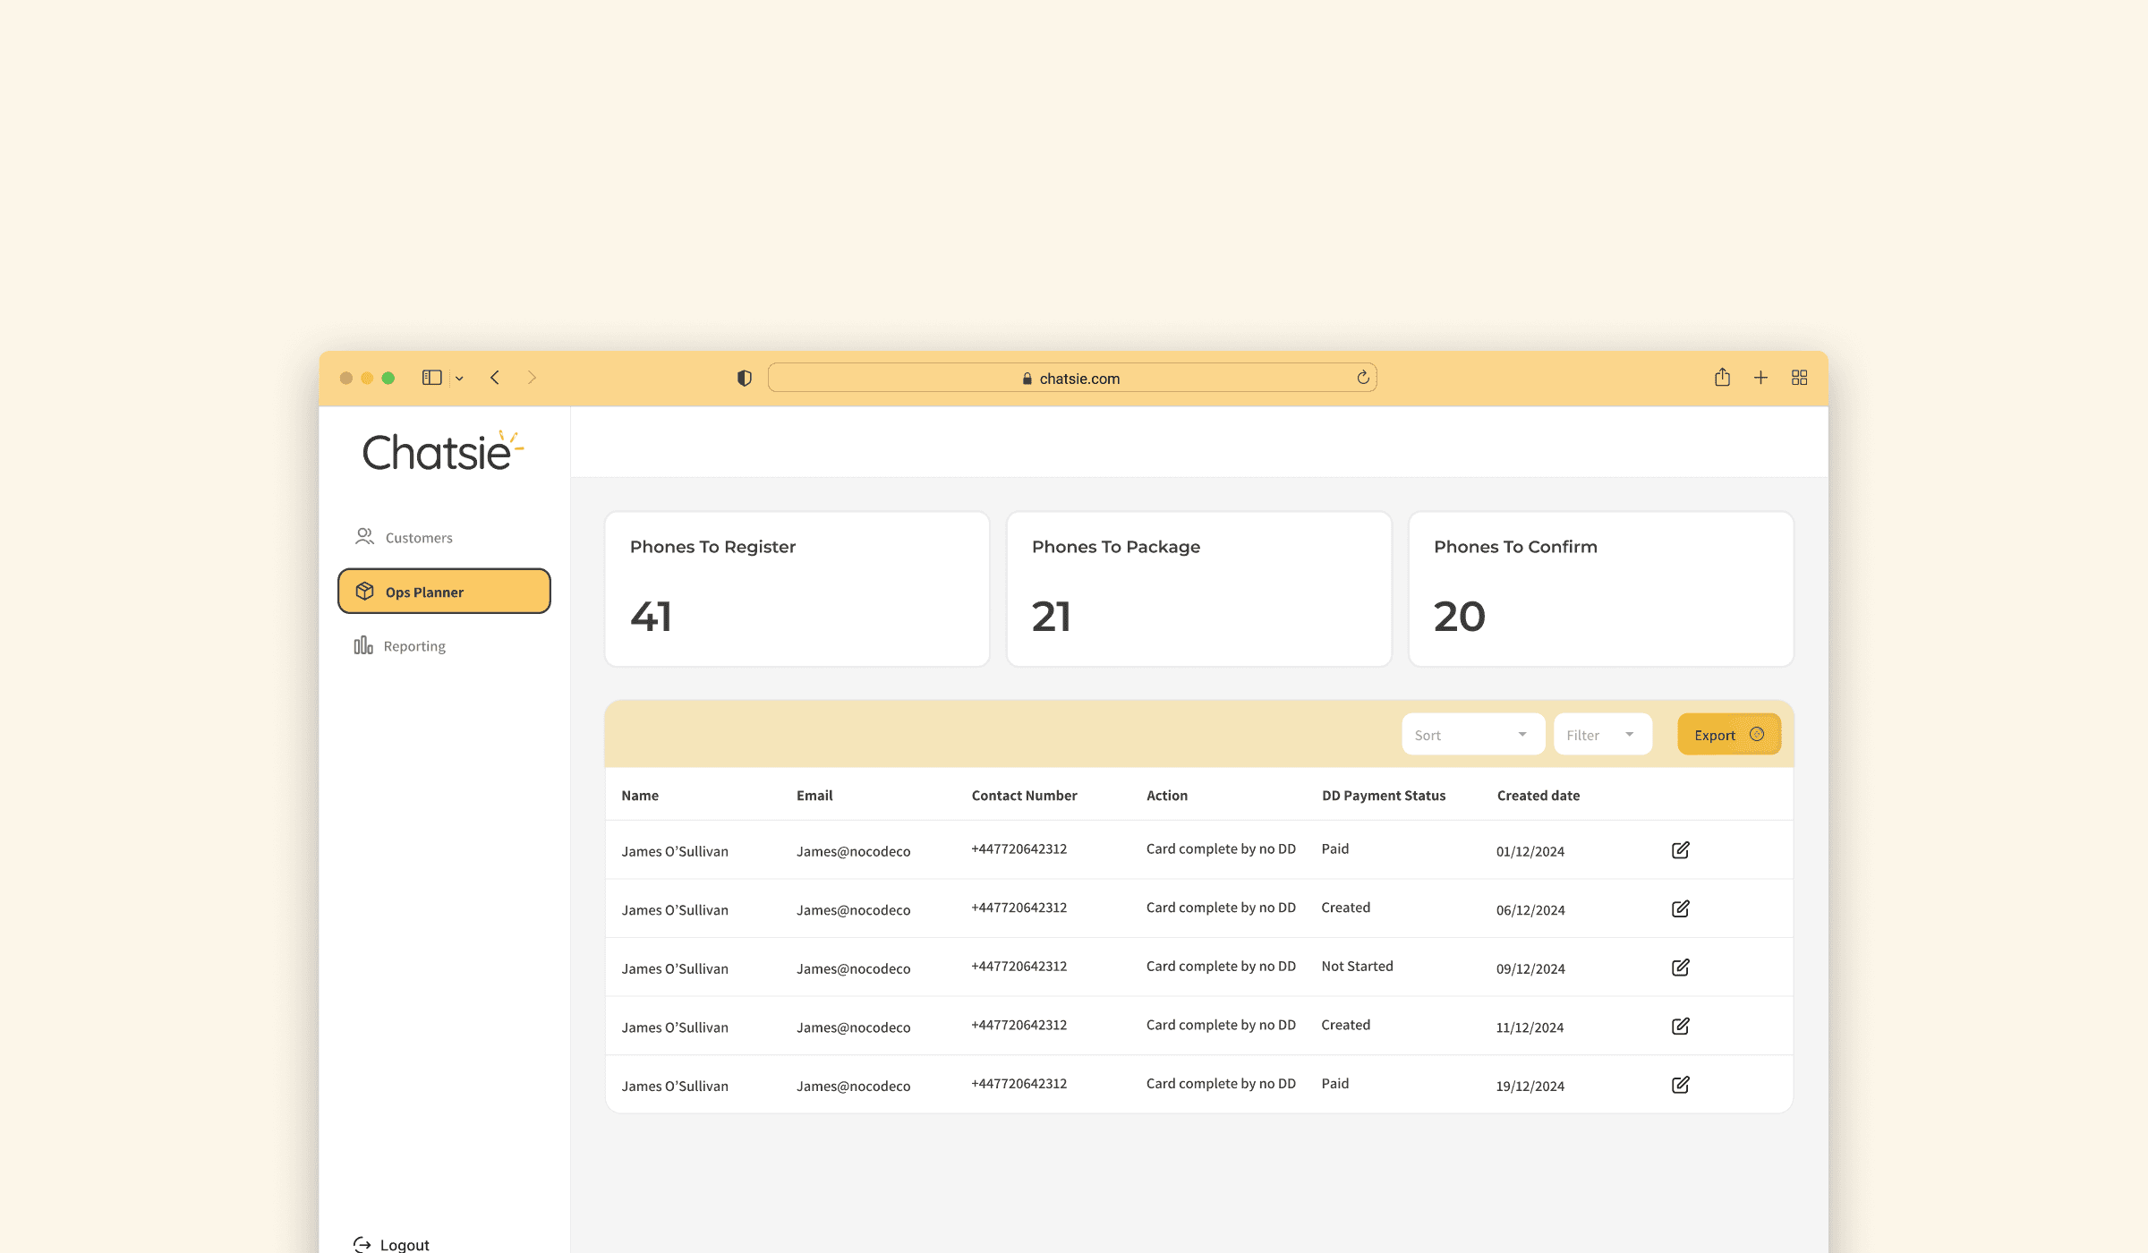Screen dimensions: 2148x1253
Task: Click the privacy shield icon
Action: click(744, 379)
